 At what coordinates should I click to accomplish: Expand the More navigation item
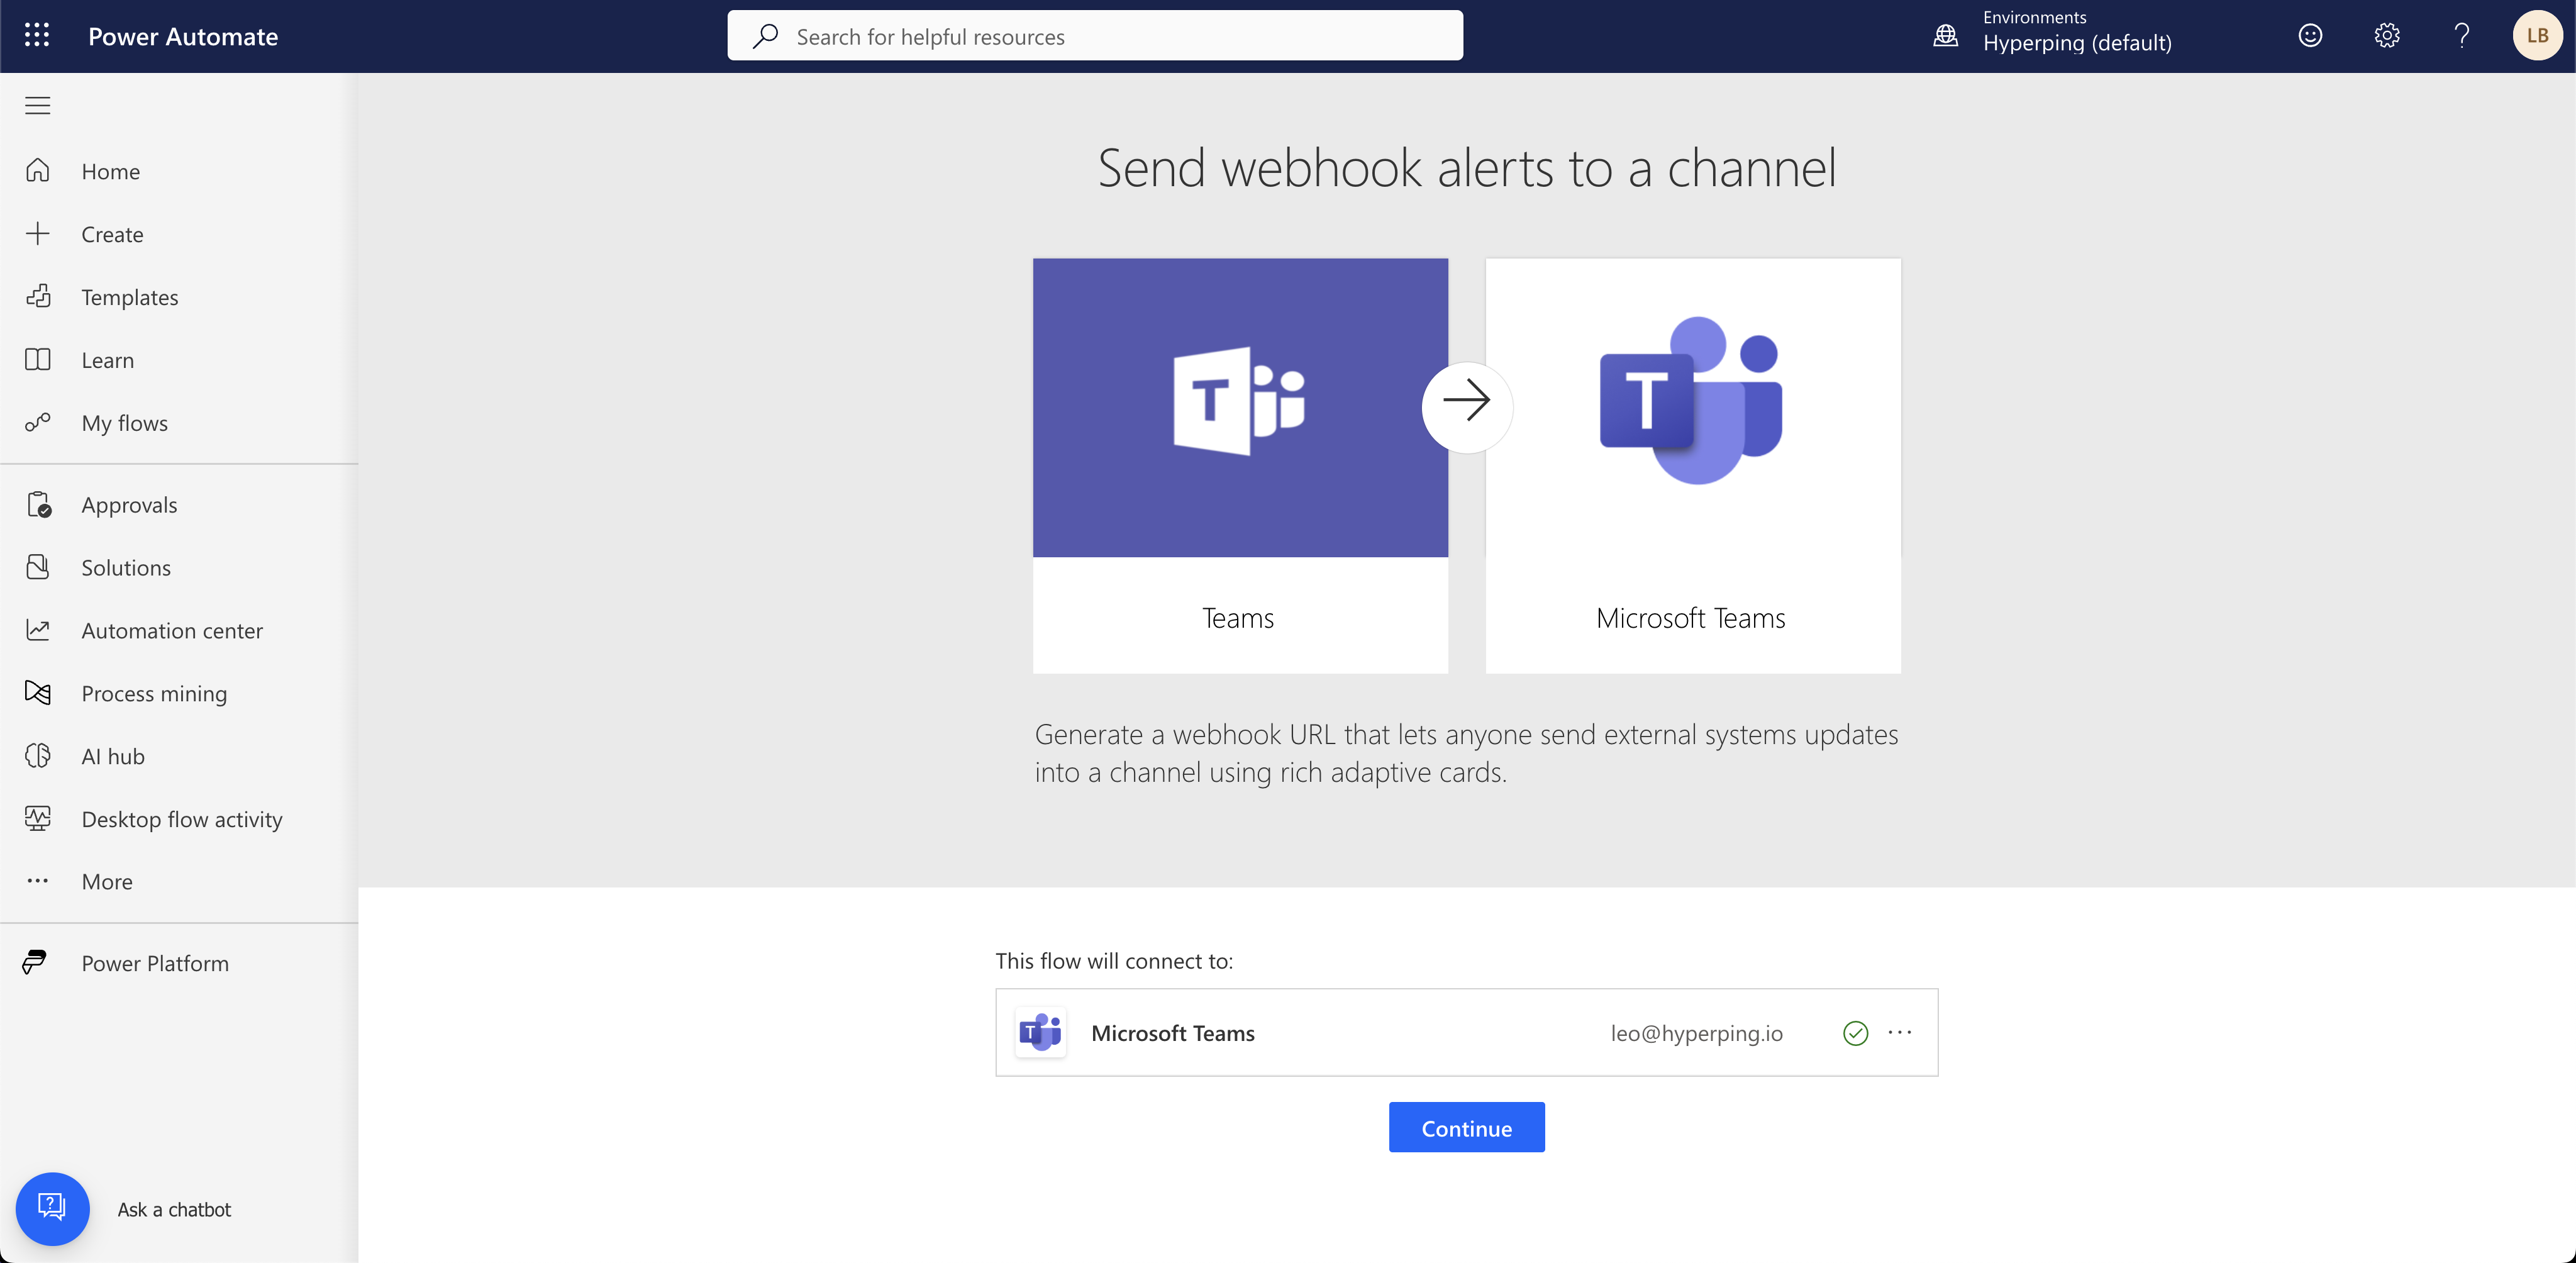107,881
